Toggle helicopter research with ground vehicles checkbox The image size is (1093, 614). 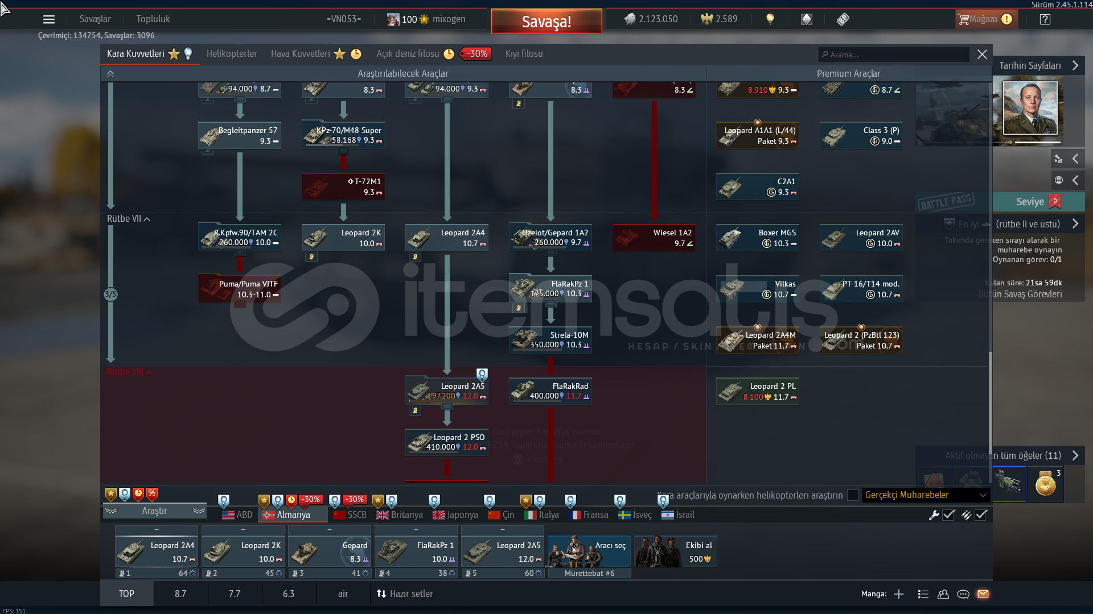(853, 495)
